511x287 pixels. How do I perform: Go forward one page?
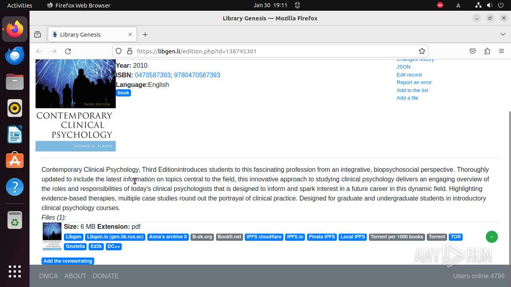coord(53,51)
